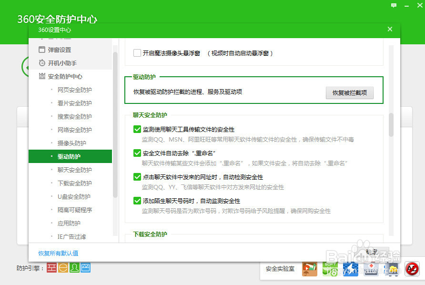Uncheck 添加陌生聊天号码时自动监测安全性
The height and width of the screenshot is (285, 425).
[137, 201]
